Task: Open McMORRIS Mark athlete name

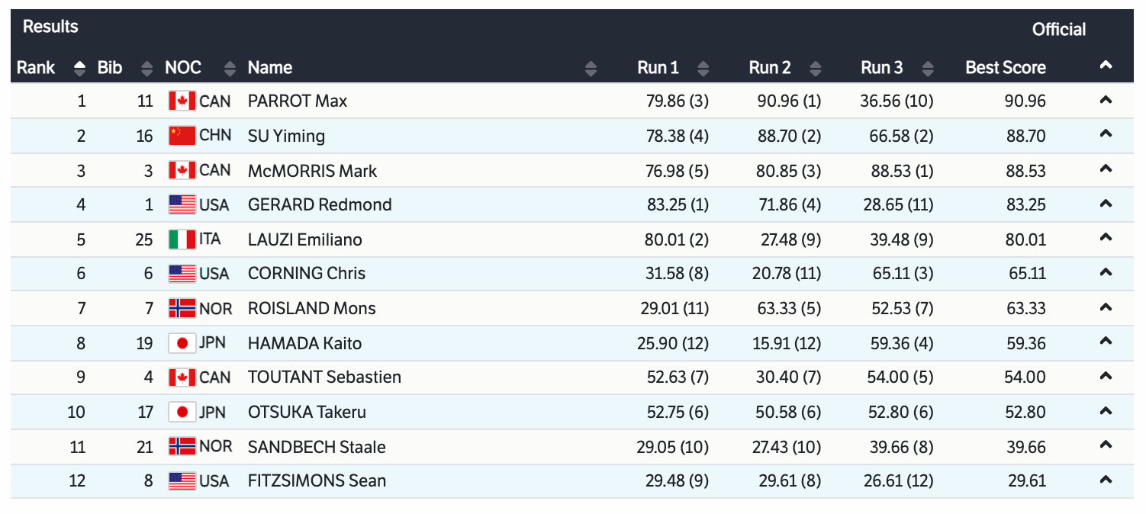Action: [312, 171]
